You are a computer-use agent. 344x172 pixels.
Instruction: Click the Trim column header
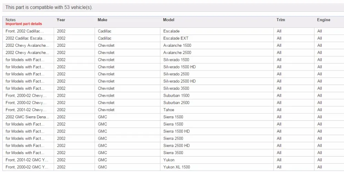[281, 20]
